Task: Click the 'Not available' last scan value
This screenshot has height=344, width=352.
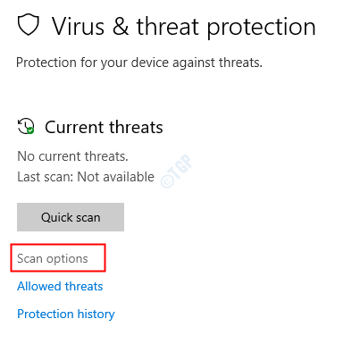Action: pos(115,177)
